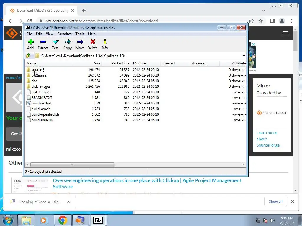Screen dimensions: 302x226
Task: Select the README.TXT file icon
Action: point(29,98)
